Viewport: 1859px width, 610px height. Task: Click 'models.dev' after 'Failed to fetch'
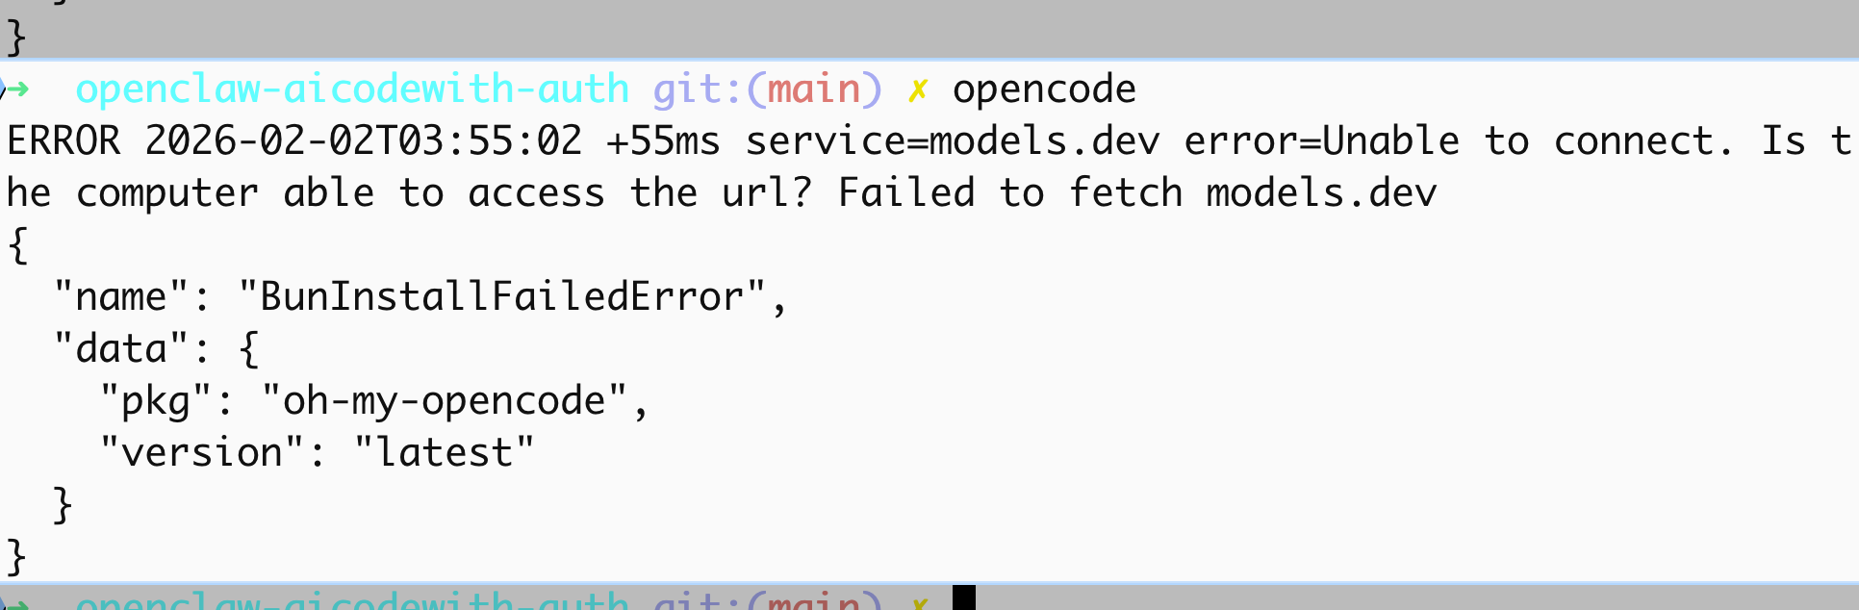[1321, 193]
